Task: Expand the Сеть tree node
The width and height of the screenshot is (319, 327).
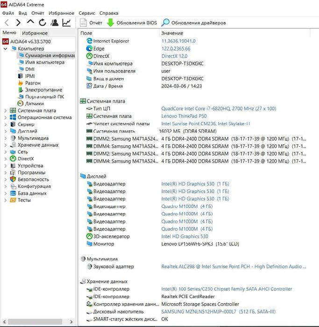Action: click(6, 152)
